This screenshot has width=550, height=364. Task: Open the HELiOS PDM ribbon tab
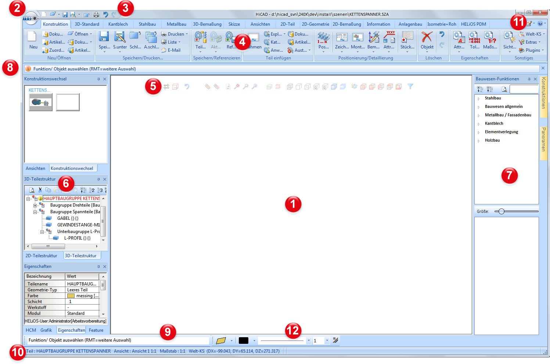(x=474, y=24)
